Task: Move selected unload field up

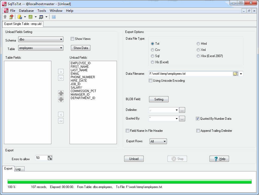Action: click(x=61, y=93)
